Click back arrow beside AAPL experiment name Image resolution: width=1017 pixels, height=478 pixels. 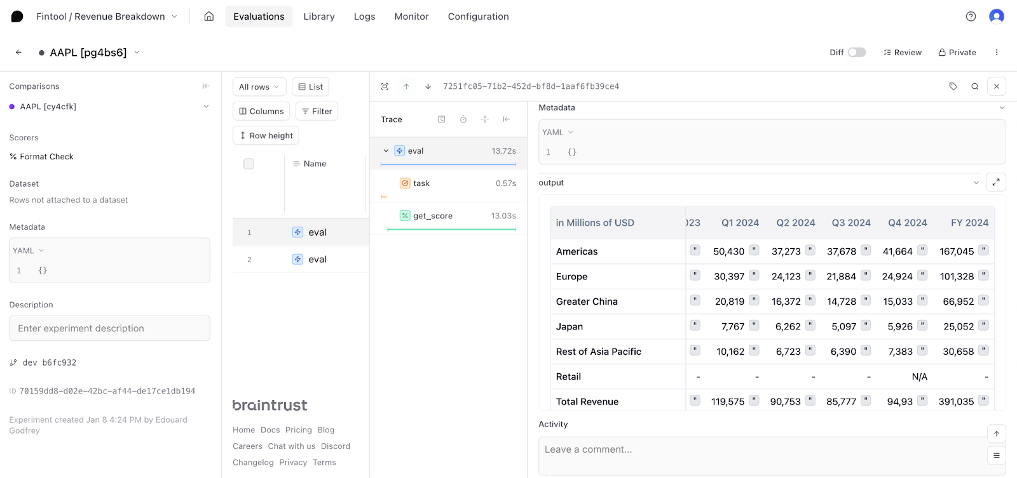tap(18, 53)
